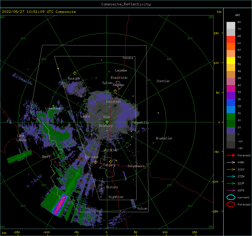
Task: Click the Blackfalds label
Action: point(119,78)
